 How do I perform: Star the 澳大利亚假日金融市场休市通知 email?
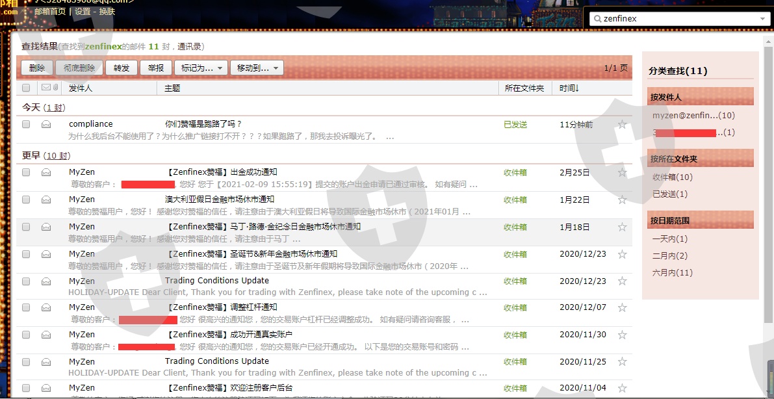point(622,200)
